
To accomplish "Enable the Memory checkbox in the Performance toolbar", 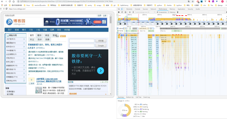I will pyautogui.click(x=169, y=12).
